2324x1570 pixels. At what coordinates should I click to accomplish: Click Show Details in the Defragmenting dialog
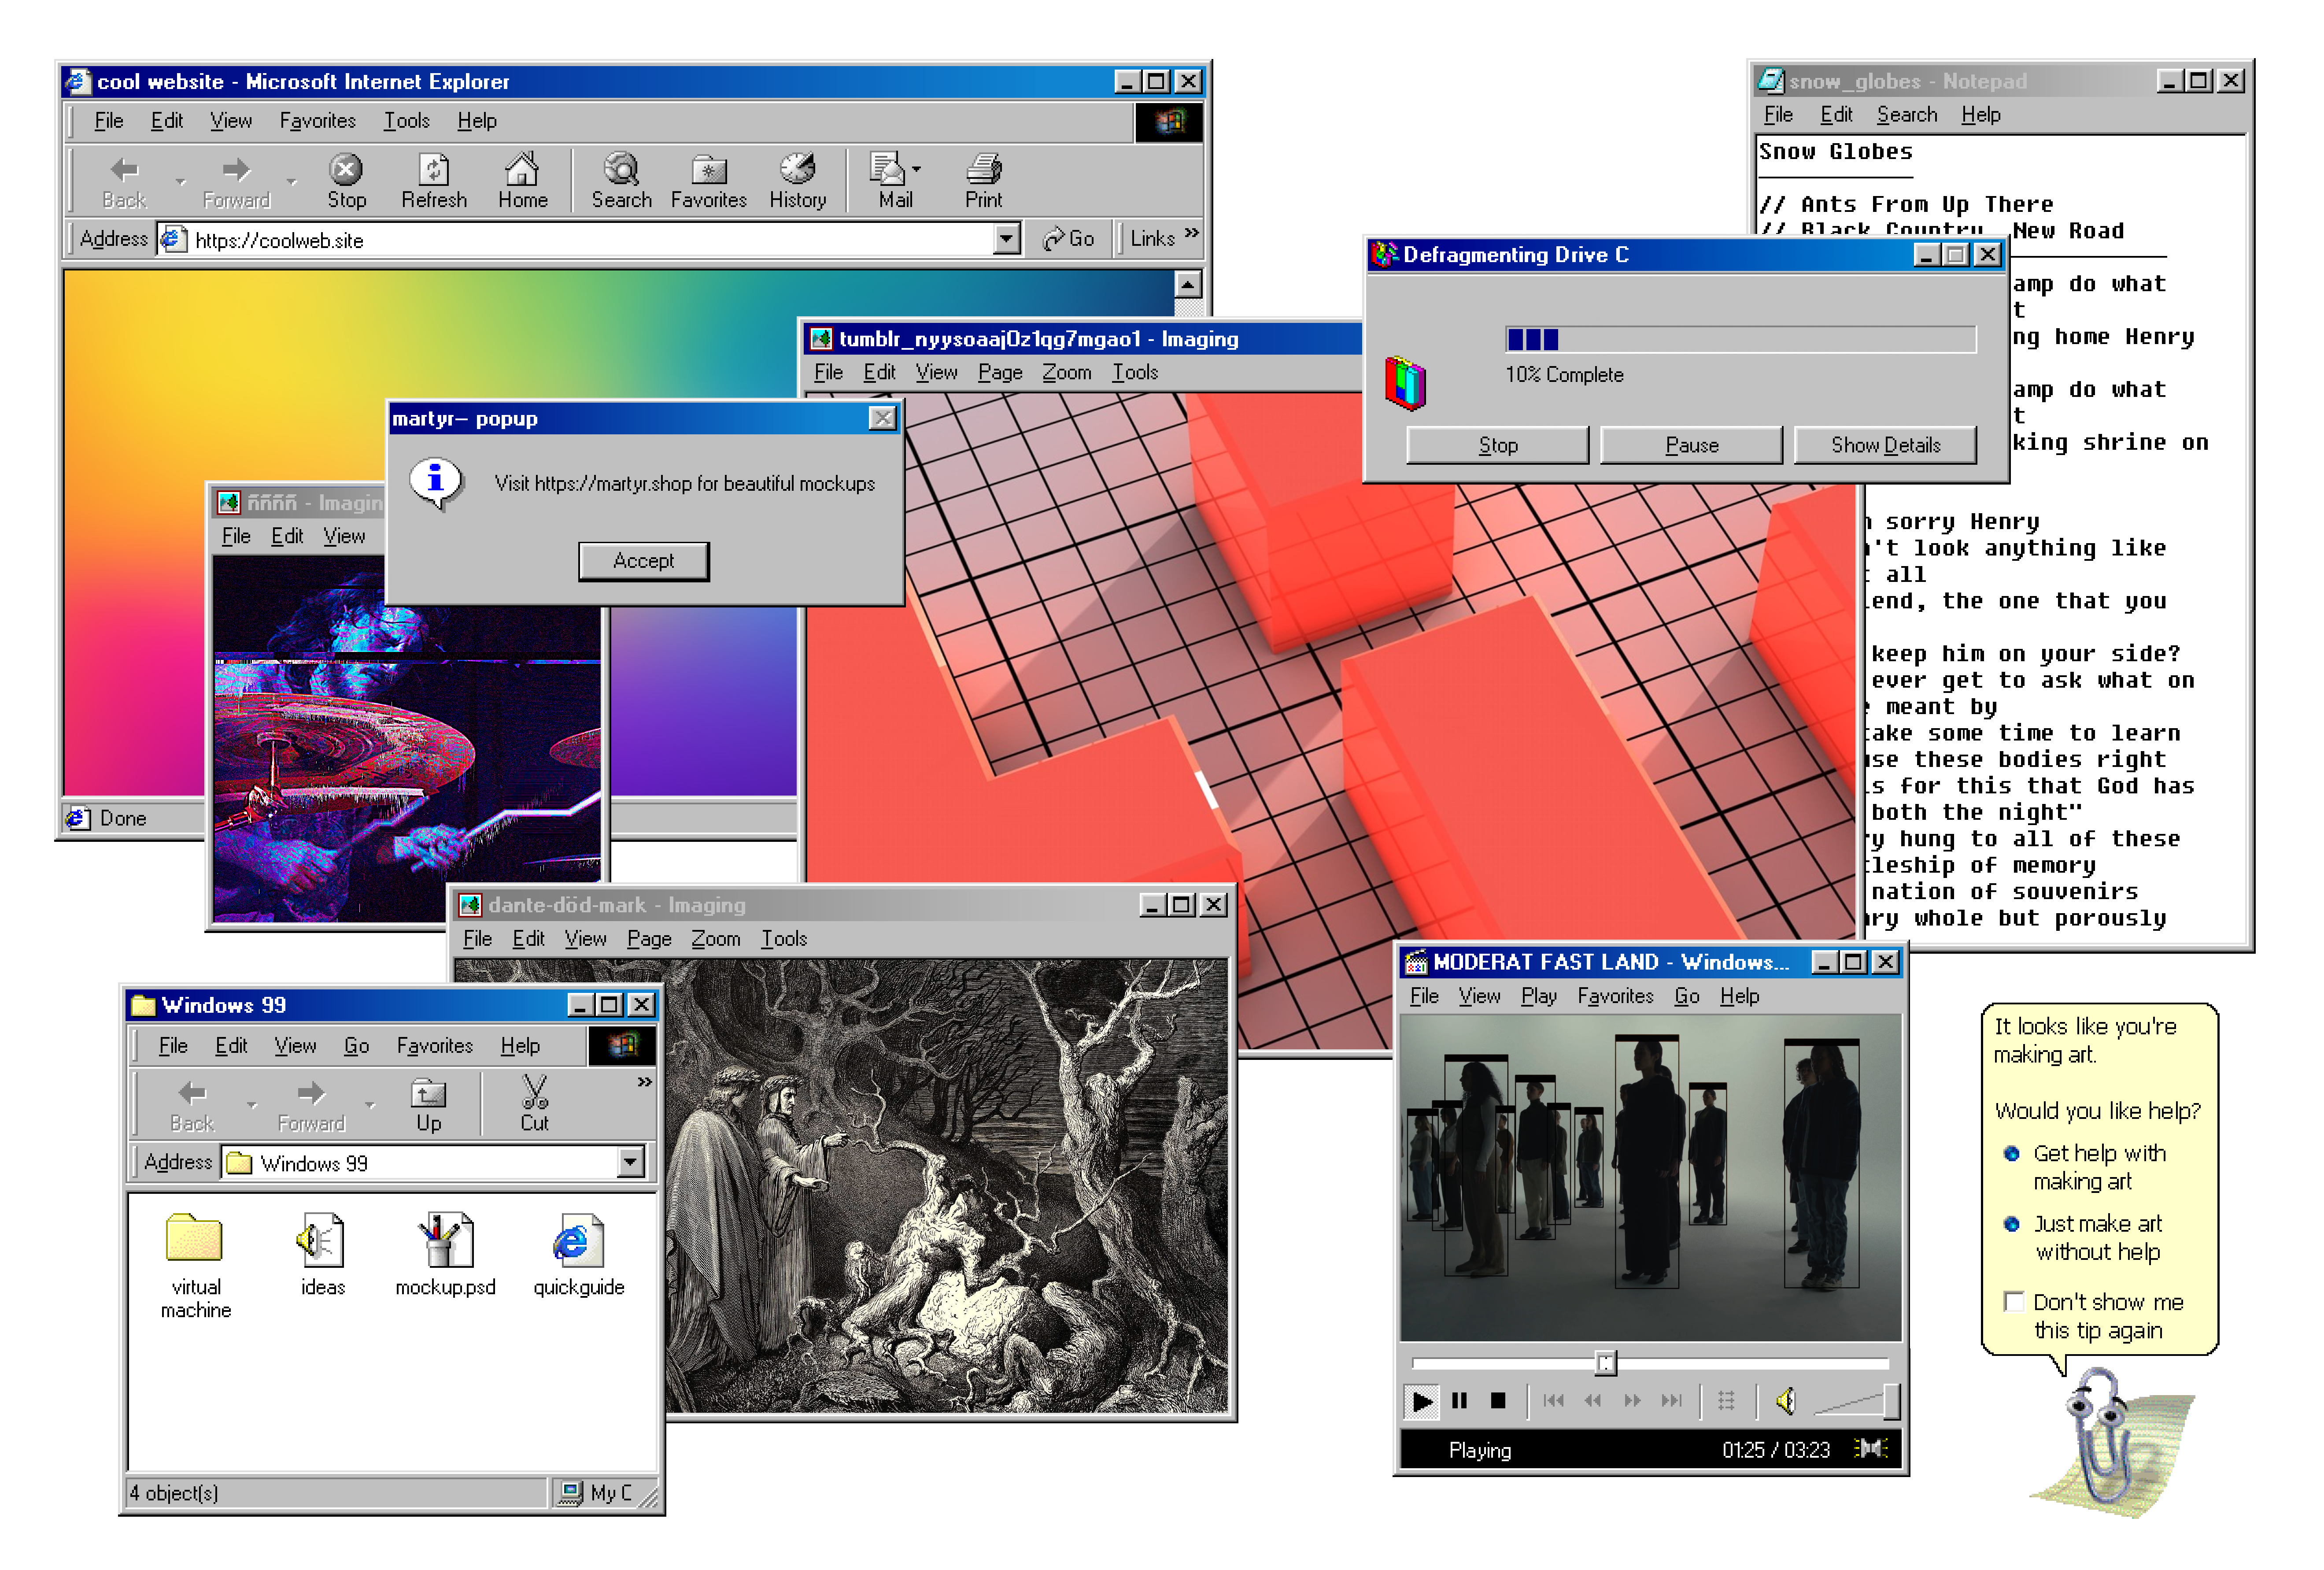click(x=1885, y=445)
